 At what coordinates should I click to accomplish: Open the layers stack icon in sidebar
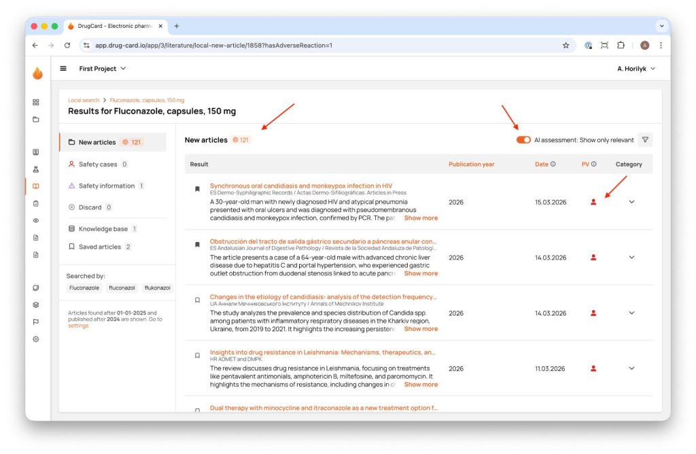[x=36, y=305]
